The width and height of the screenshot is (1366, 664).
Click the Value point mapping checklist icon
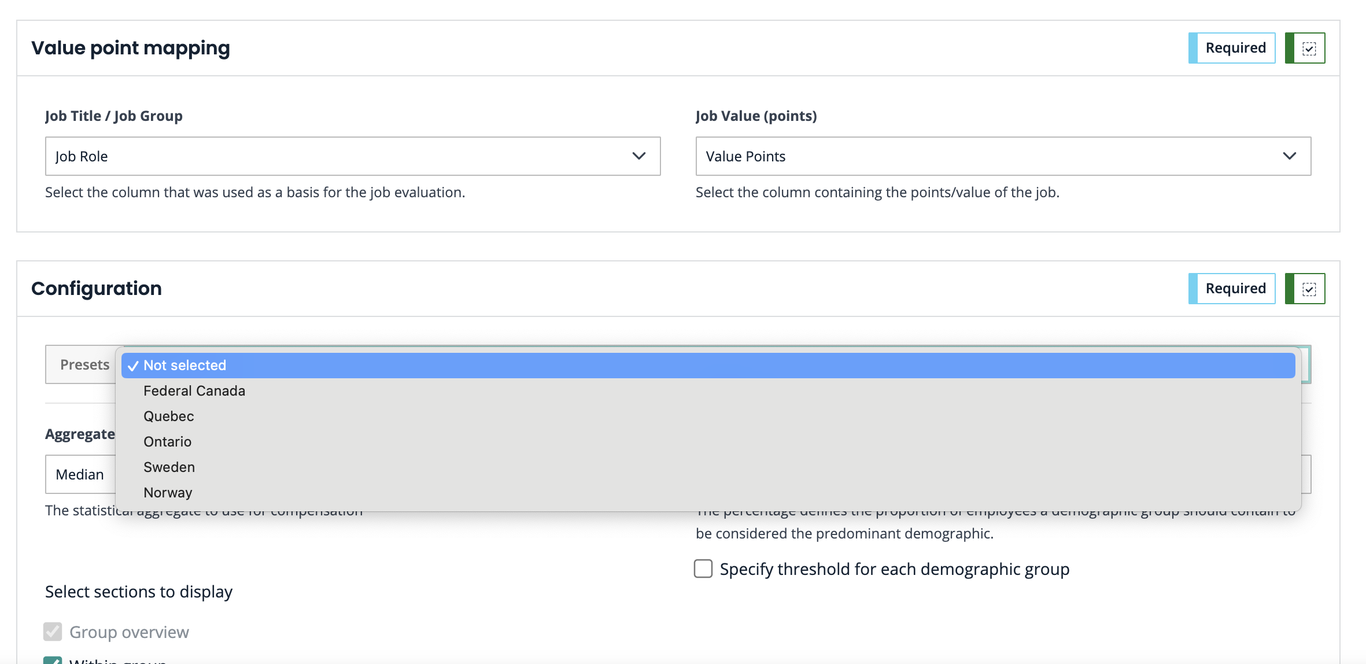click(x=1309, y=49)
